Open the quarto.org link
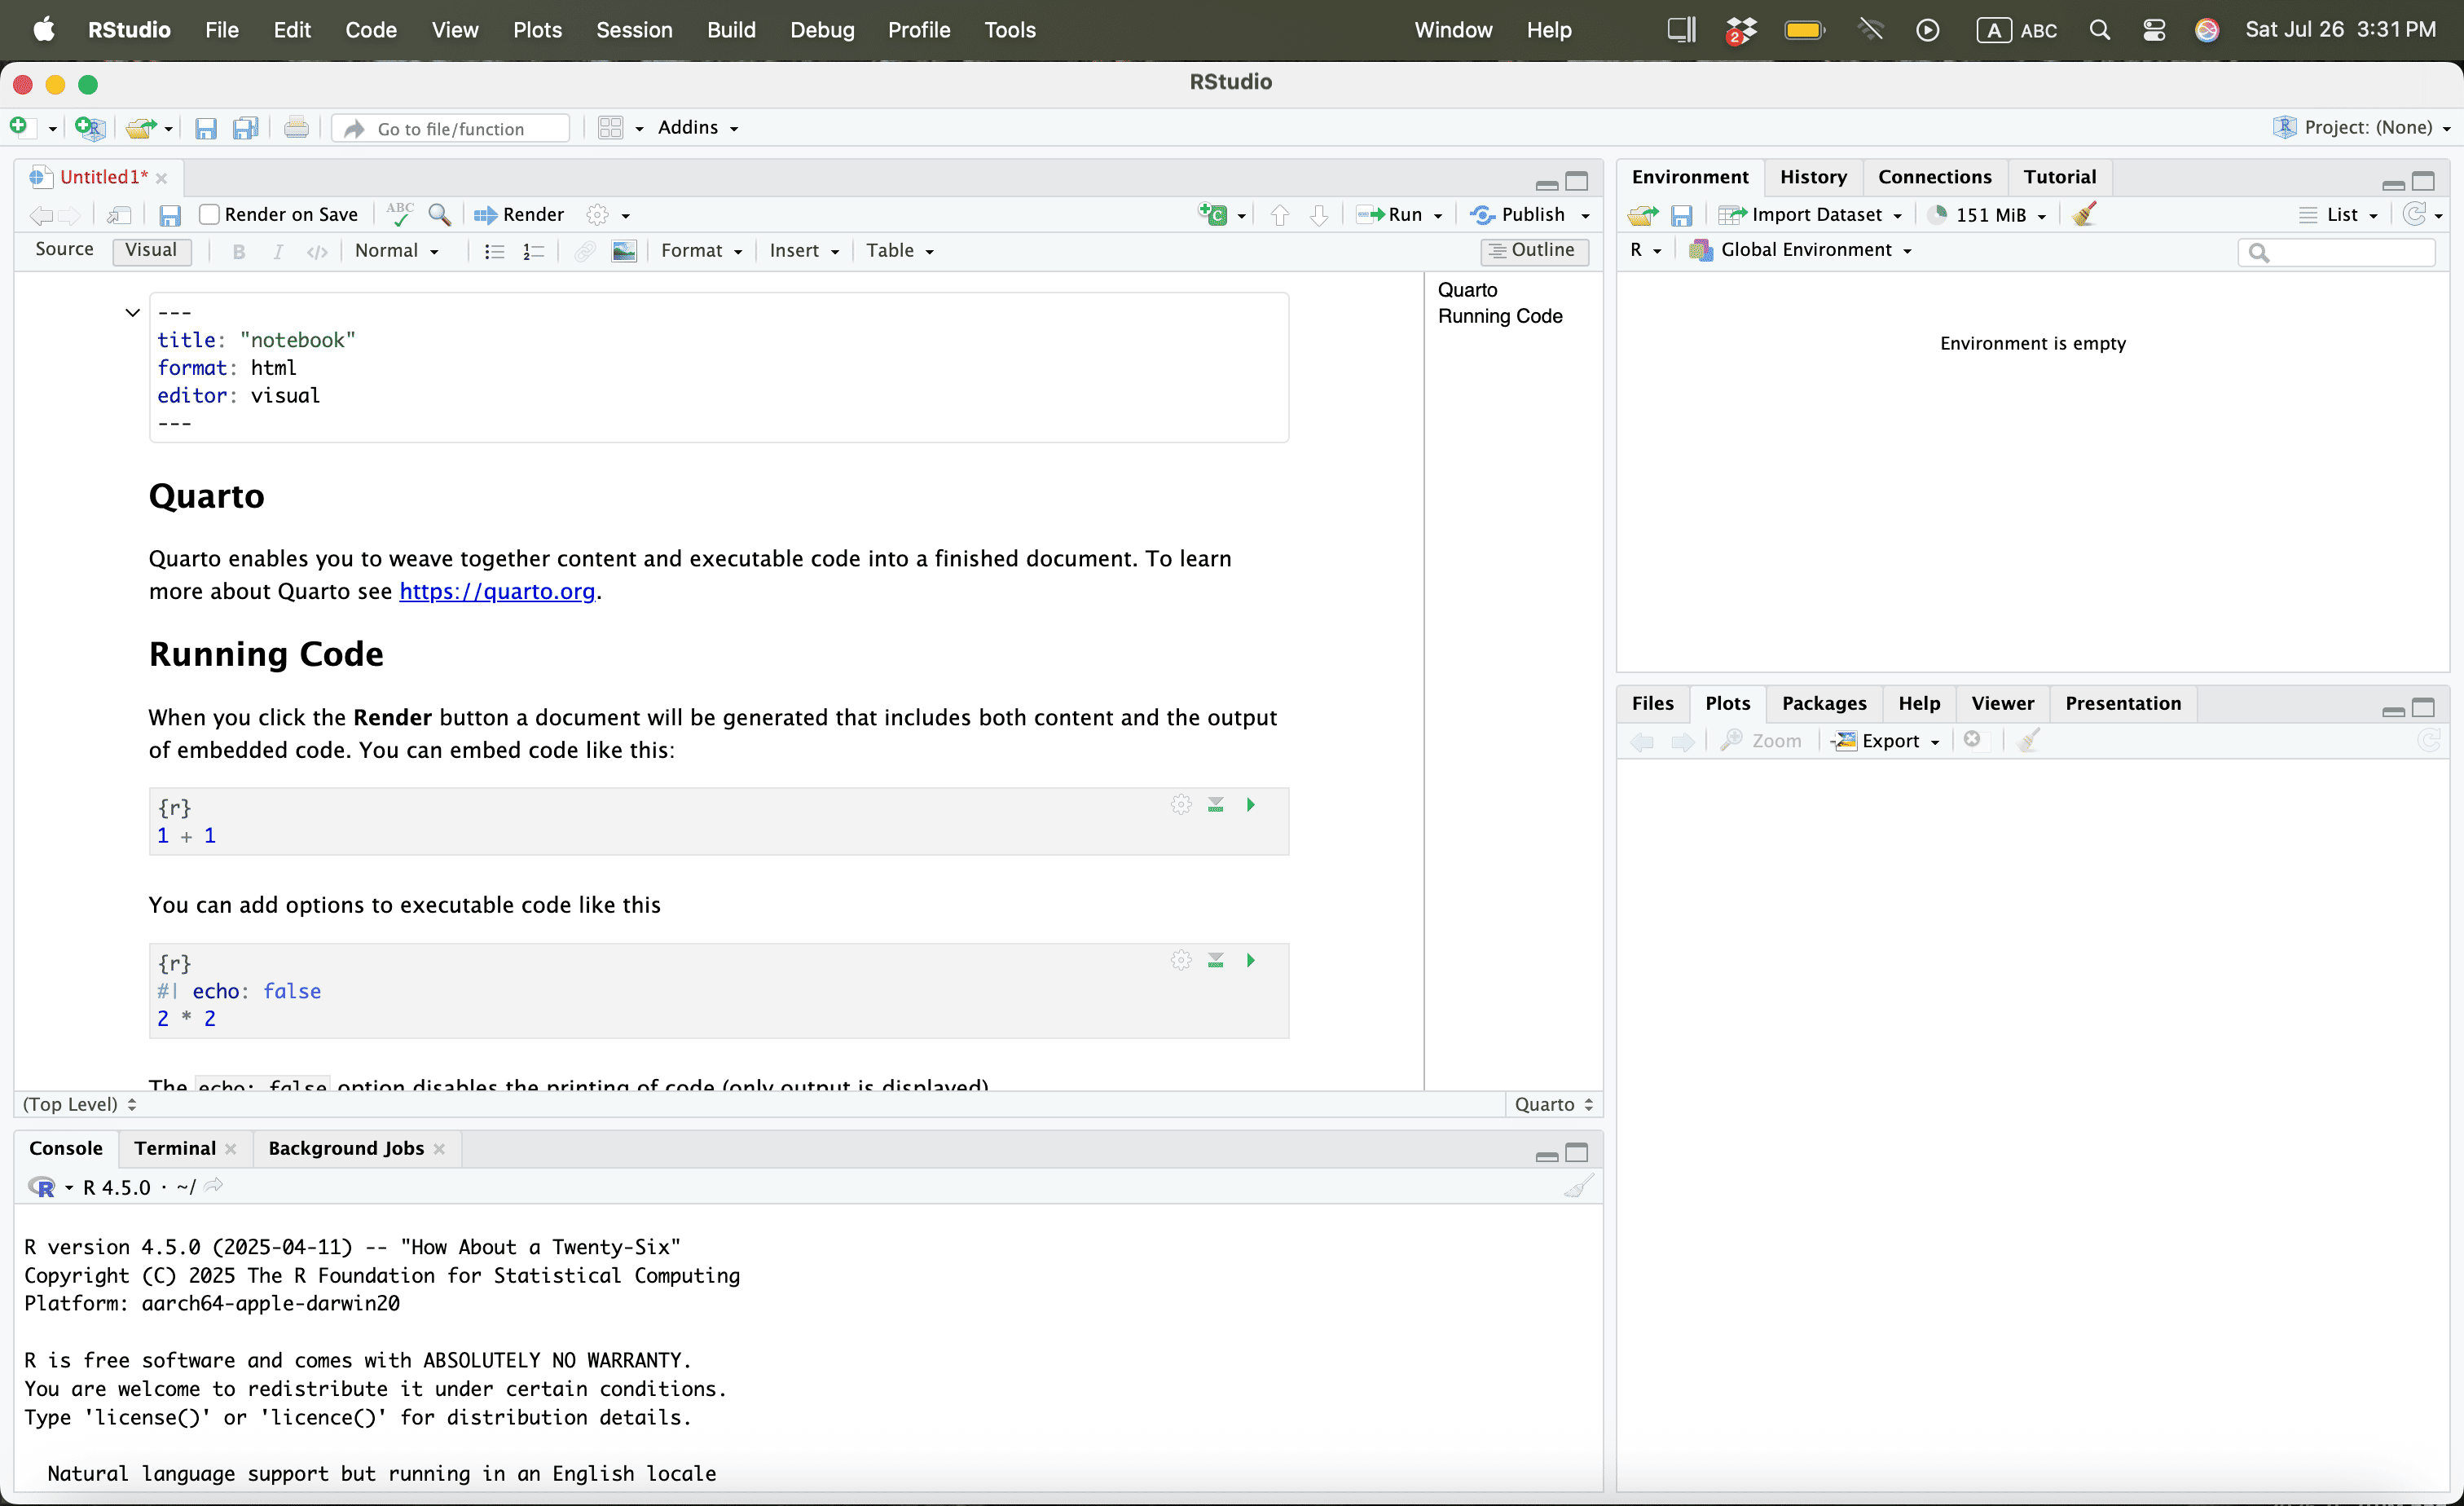This screenshot has height=1506, width=2464. click(x=497, y=591)
